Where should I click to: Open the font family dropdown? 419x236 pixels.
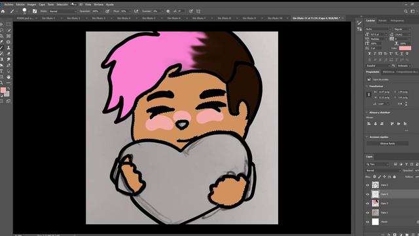coord(378,29)
